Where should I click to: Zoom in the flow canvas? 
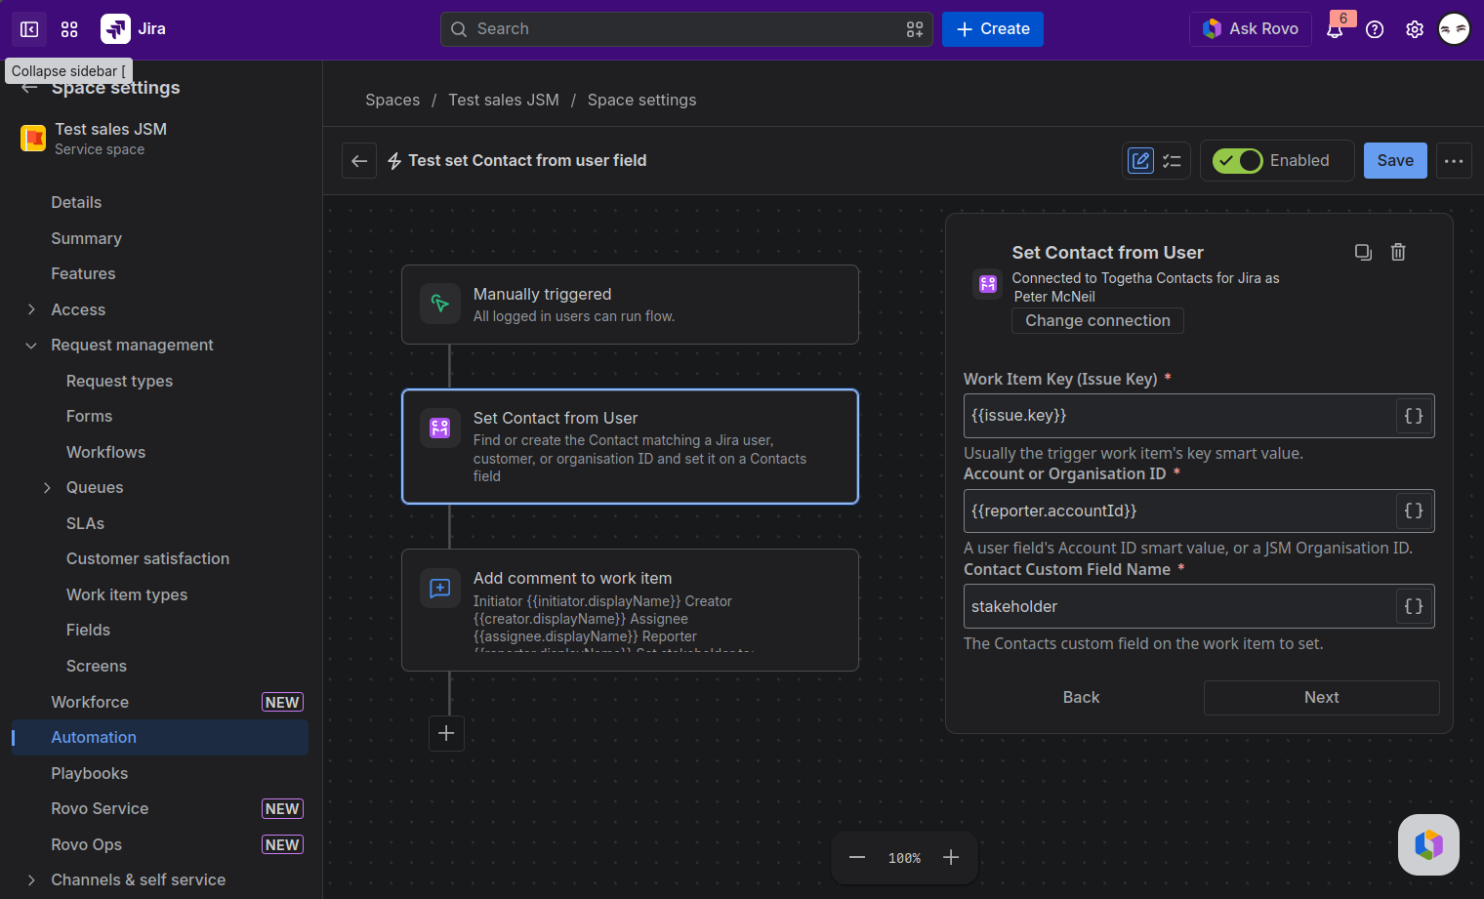951,857
